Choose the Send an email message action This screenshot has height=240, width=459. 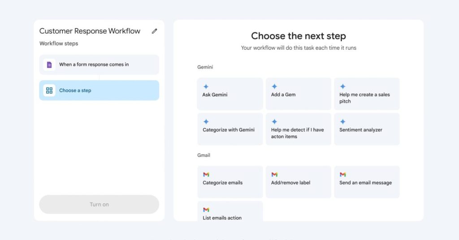click(367, 182)
